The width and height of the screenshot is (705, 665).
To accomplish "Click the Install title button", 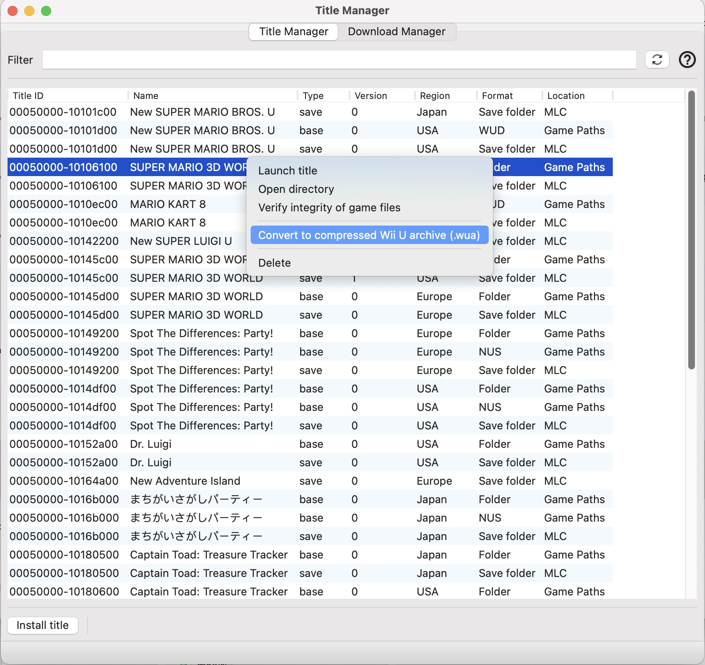I will 43,625.
